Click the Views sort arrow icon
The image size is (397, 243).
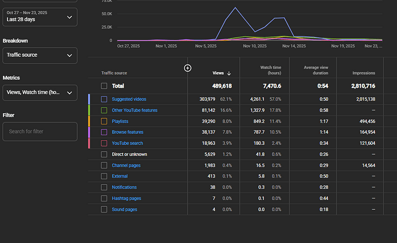pyautogui.click(x=230, y=73)
